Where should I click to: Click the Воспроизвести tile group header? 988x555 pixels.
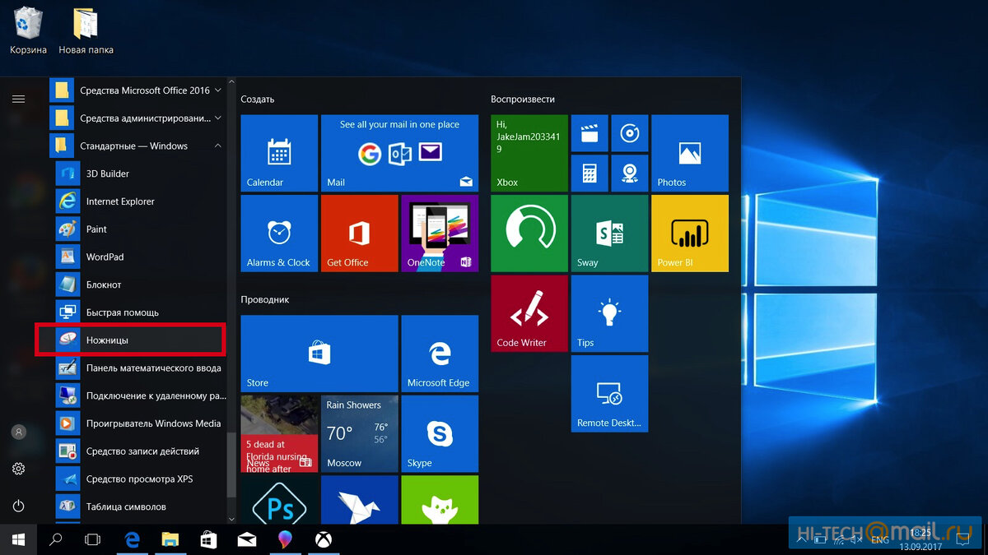point(523,99)
